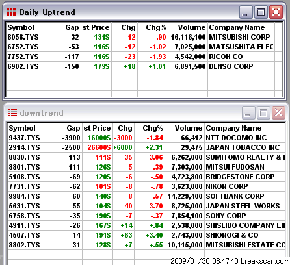290x265 pixels.
Task: Click JAPAN TOBACCO INC company name
Action: 243,147
